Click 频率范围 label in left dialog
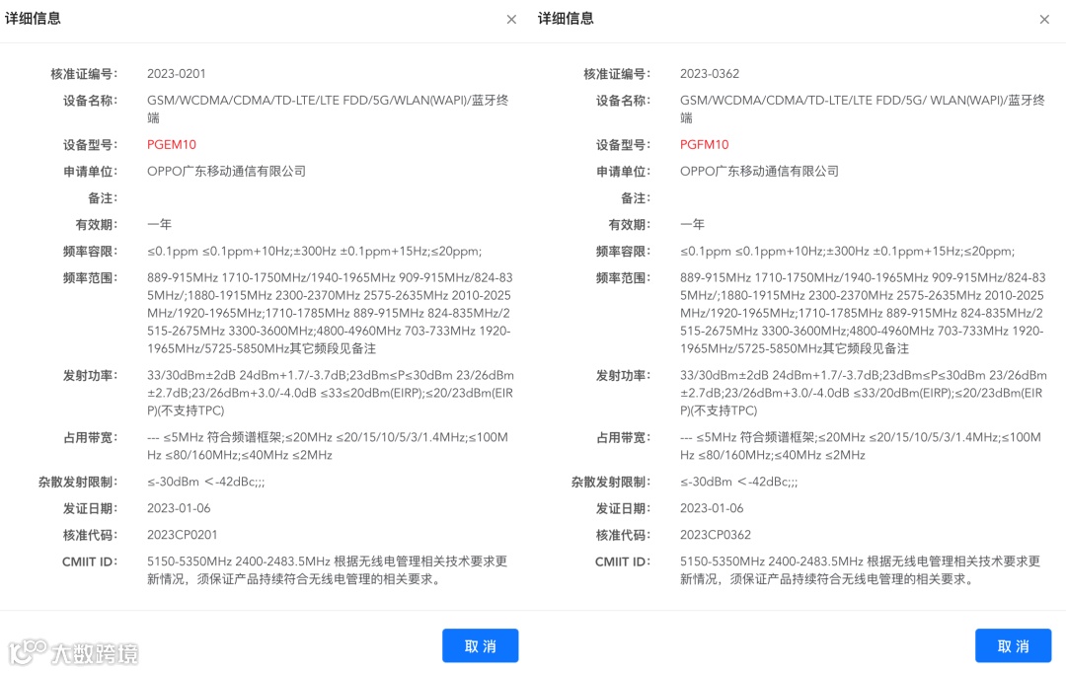Image resolution: width=1066 pixels, height=673 pixels. pos(90,277)
